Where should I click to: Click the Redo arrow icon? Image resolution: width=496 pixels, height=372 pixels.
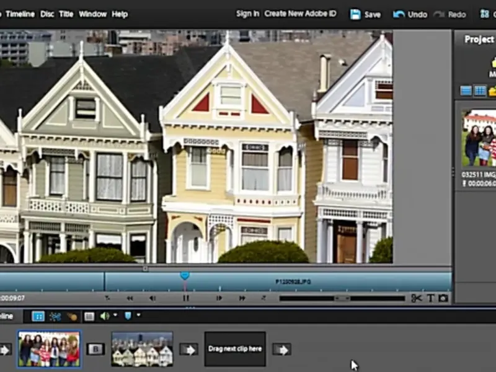click(x=439, y=14)
